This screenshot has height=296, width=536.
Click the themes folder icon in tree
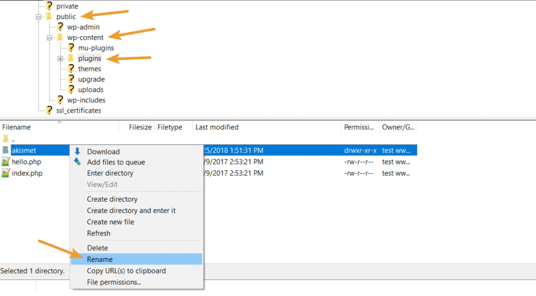(71, 69)
